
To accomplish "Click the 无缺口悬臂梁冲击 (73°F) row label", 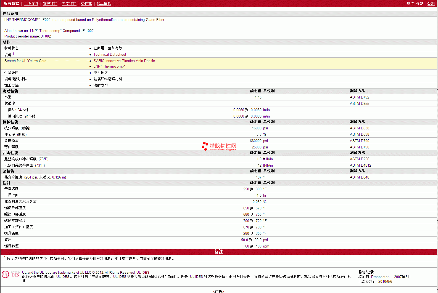I will click(25, 165).
